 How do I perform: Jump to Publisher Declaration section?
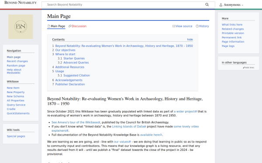pos(70,84)
